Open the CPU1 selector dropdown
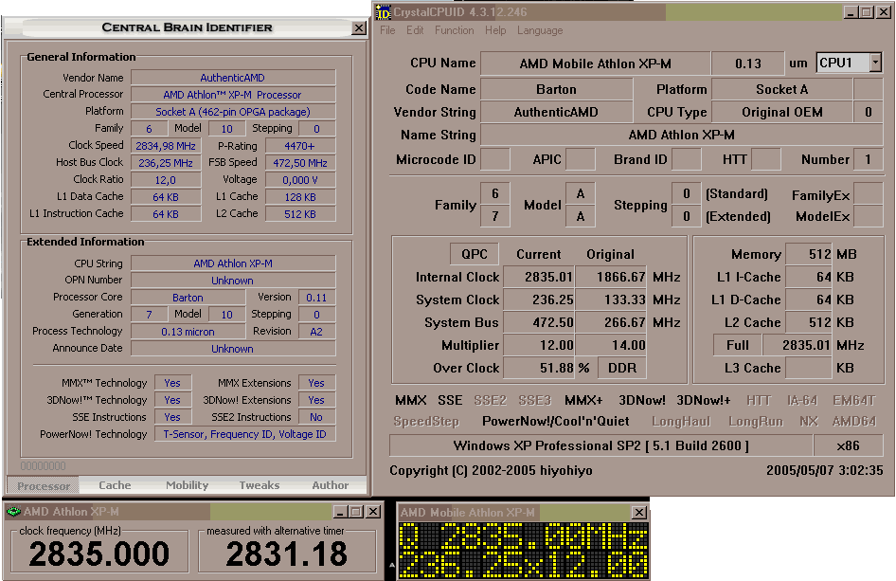 click(x=874, y=63)
